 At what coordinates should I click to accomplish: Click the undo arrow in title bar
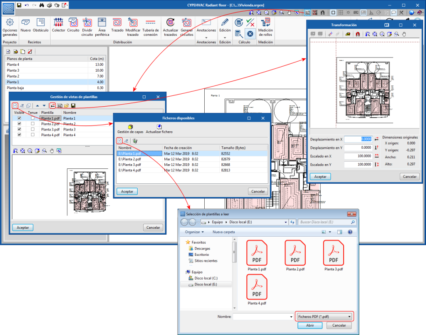point(27,5)
